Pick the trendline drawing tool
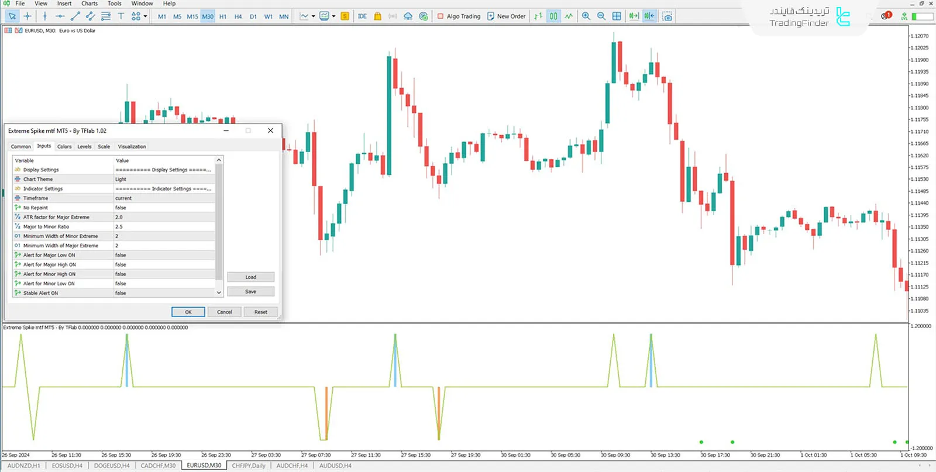The width and height of the screenshot is (936, 472). (75, 16)
